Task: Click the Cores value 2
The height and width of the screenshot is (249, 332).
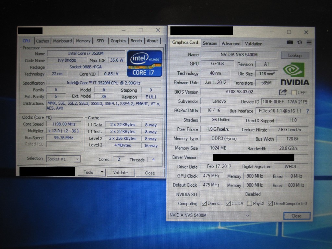Action: point(119,159)
